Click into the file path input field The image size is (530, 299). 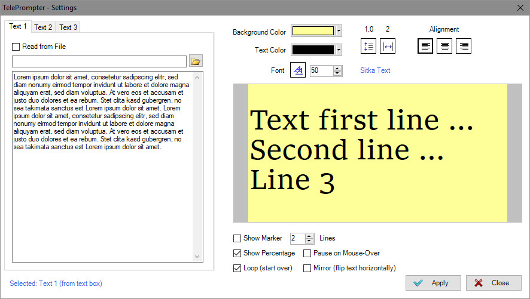pos(99,61)
